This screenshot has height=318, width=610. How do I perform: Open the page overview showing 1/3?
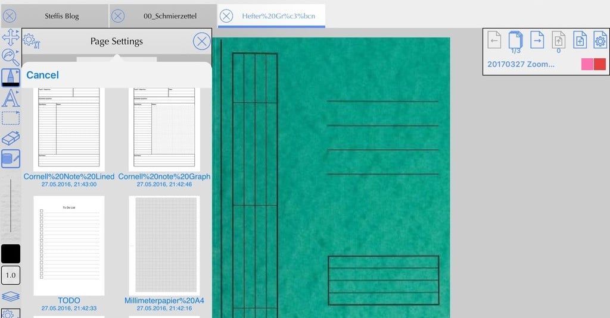(515, 41)
